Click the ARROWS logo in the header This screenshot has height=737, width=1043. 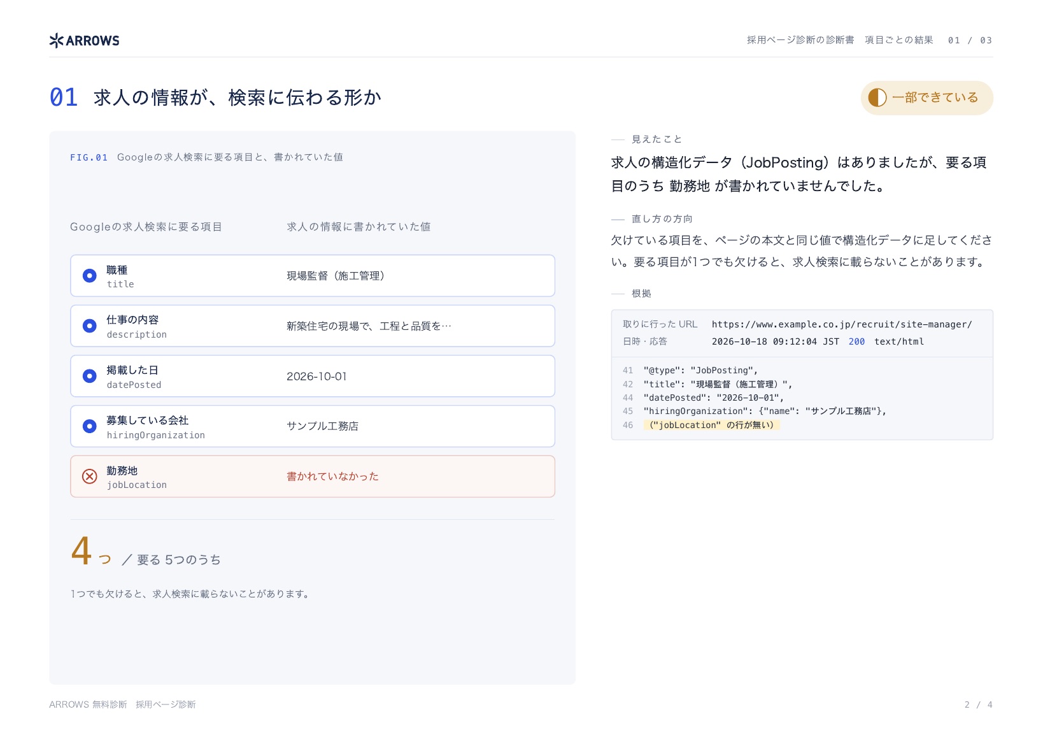point(84,41)
